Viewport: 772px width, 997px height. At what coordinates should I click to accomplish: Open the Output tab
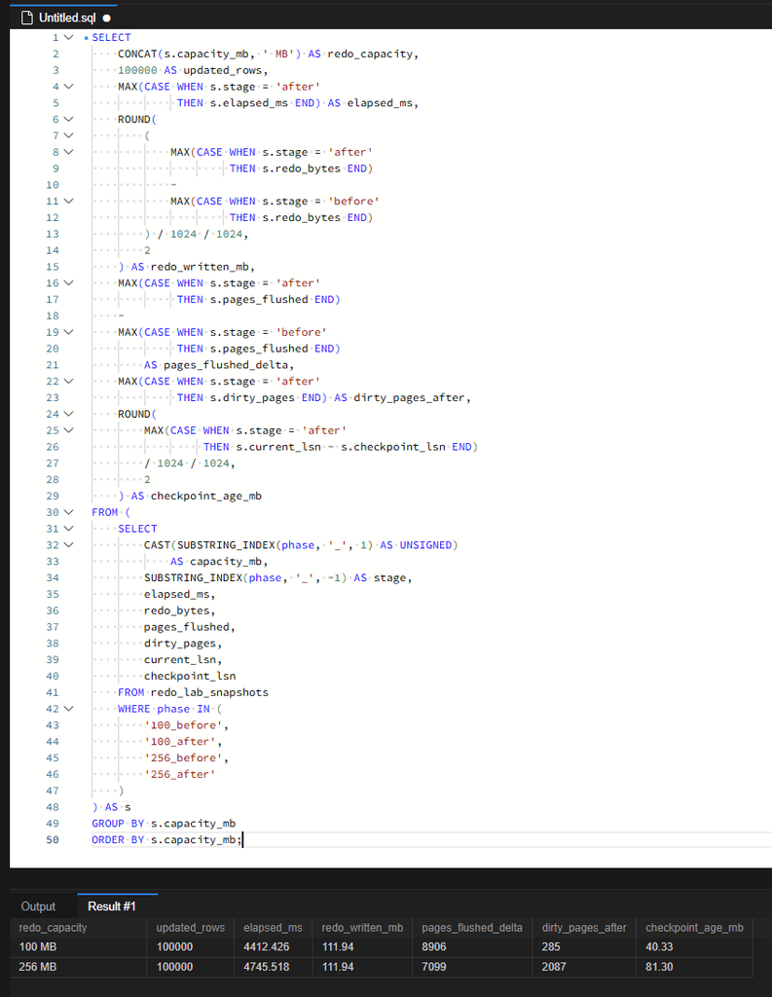click(x=38, y=906)
